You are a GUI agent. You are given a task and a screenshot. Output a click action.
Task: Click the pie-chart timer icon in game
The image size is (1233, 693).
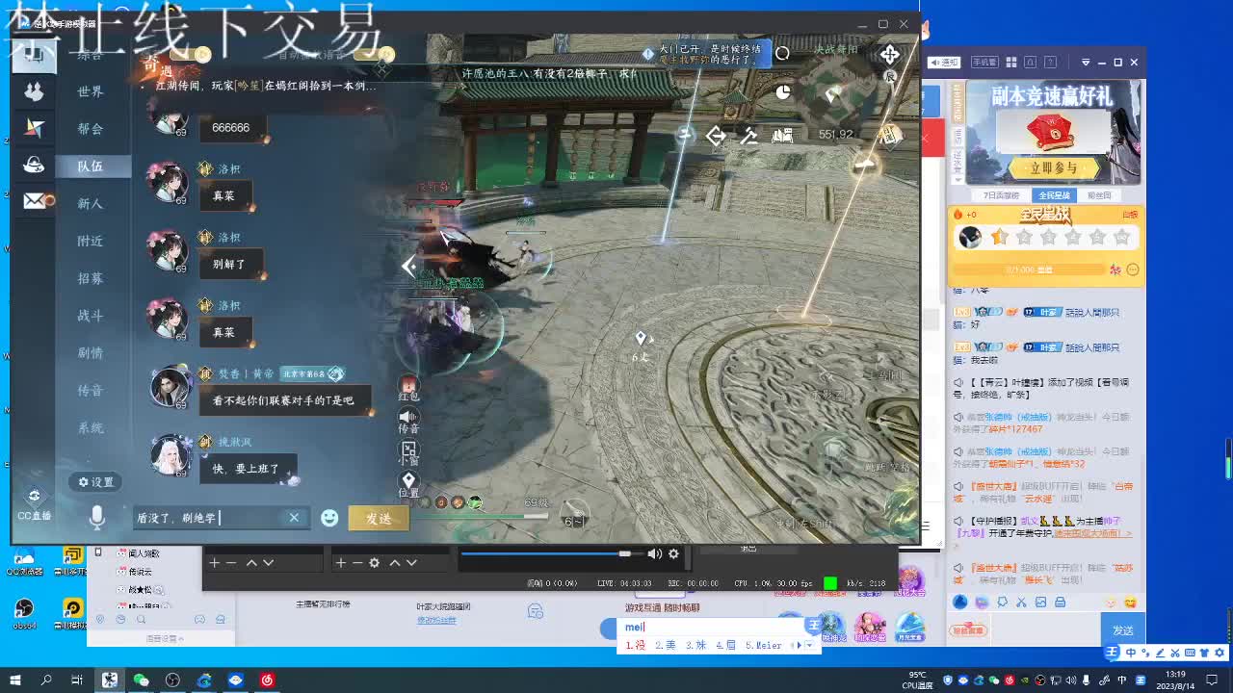(783, 92)
